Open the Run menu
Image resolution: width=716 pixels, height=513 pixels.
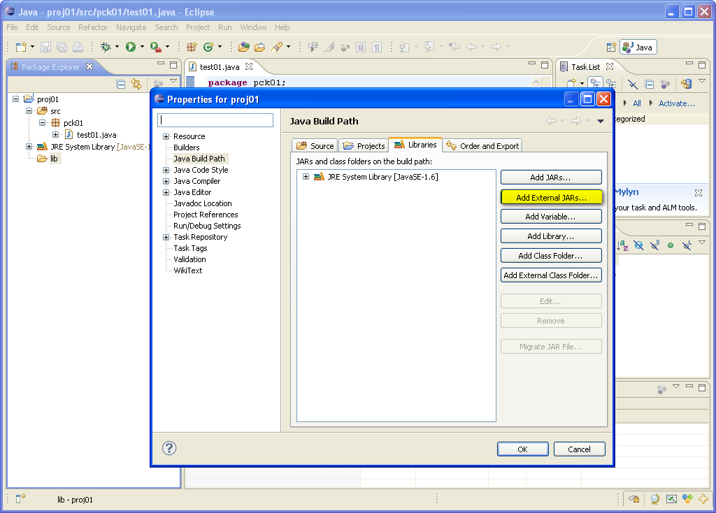point(224,27)
